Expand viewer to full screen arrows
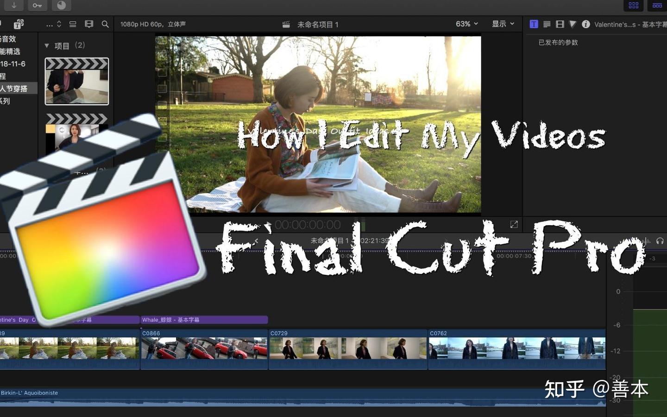The width and height of the screenshot is (667, 417). point(514,224)
